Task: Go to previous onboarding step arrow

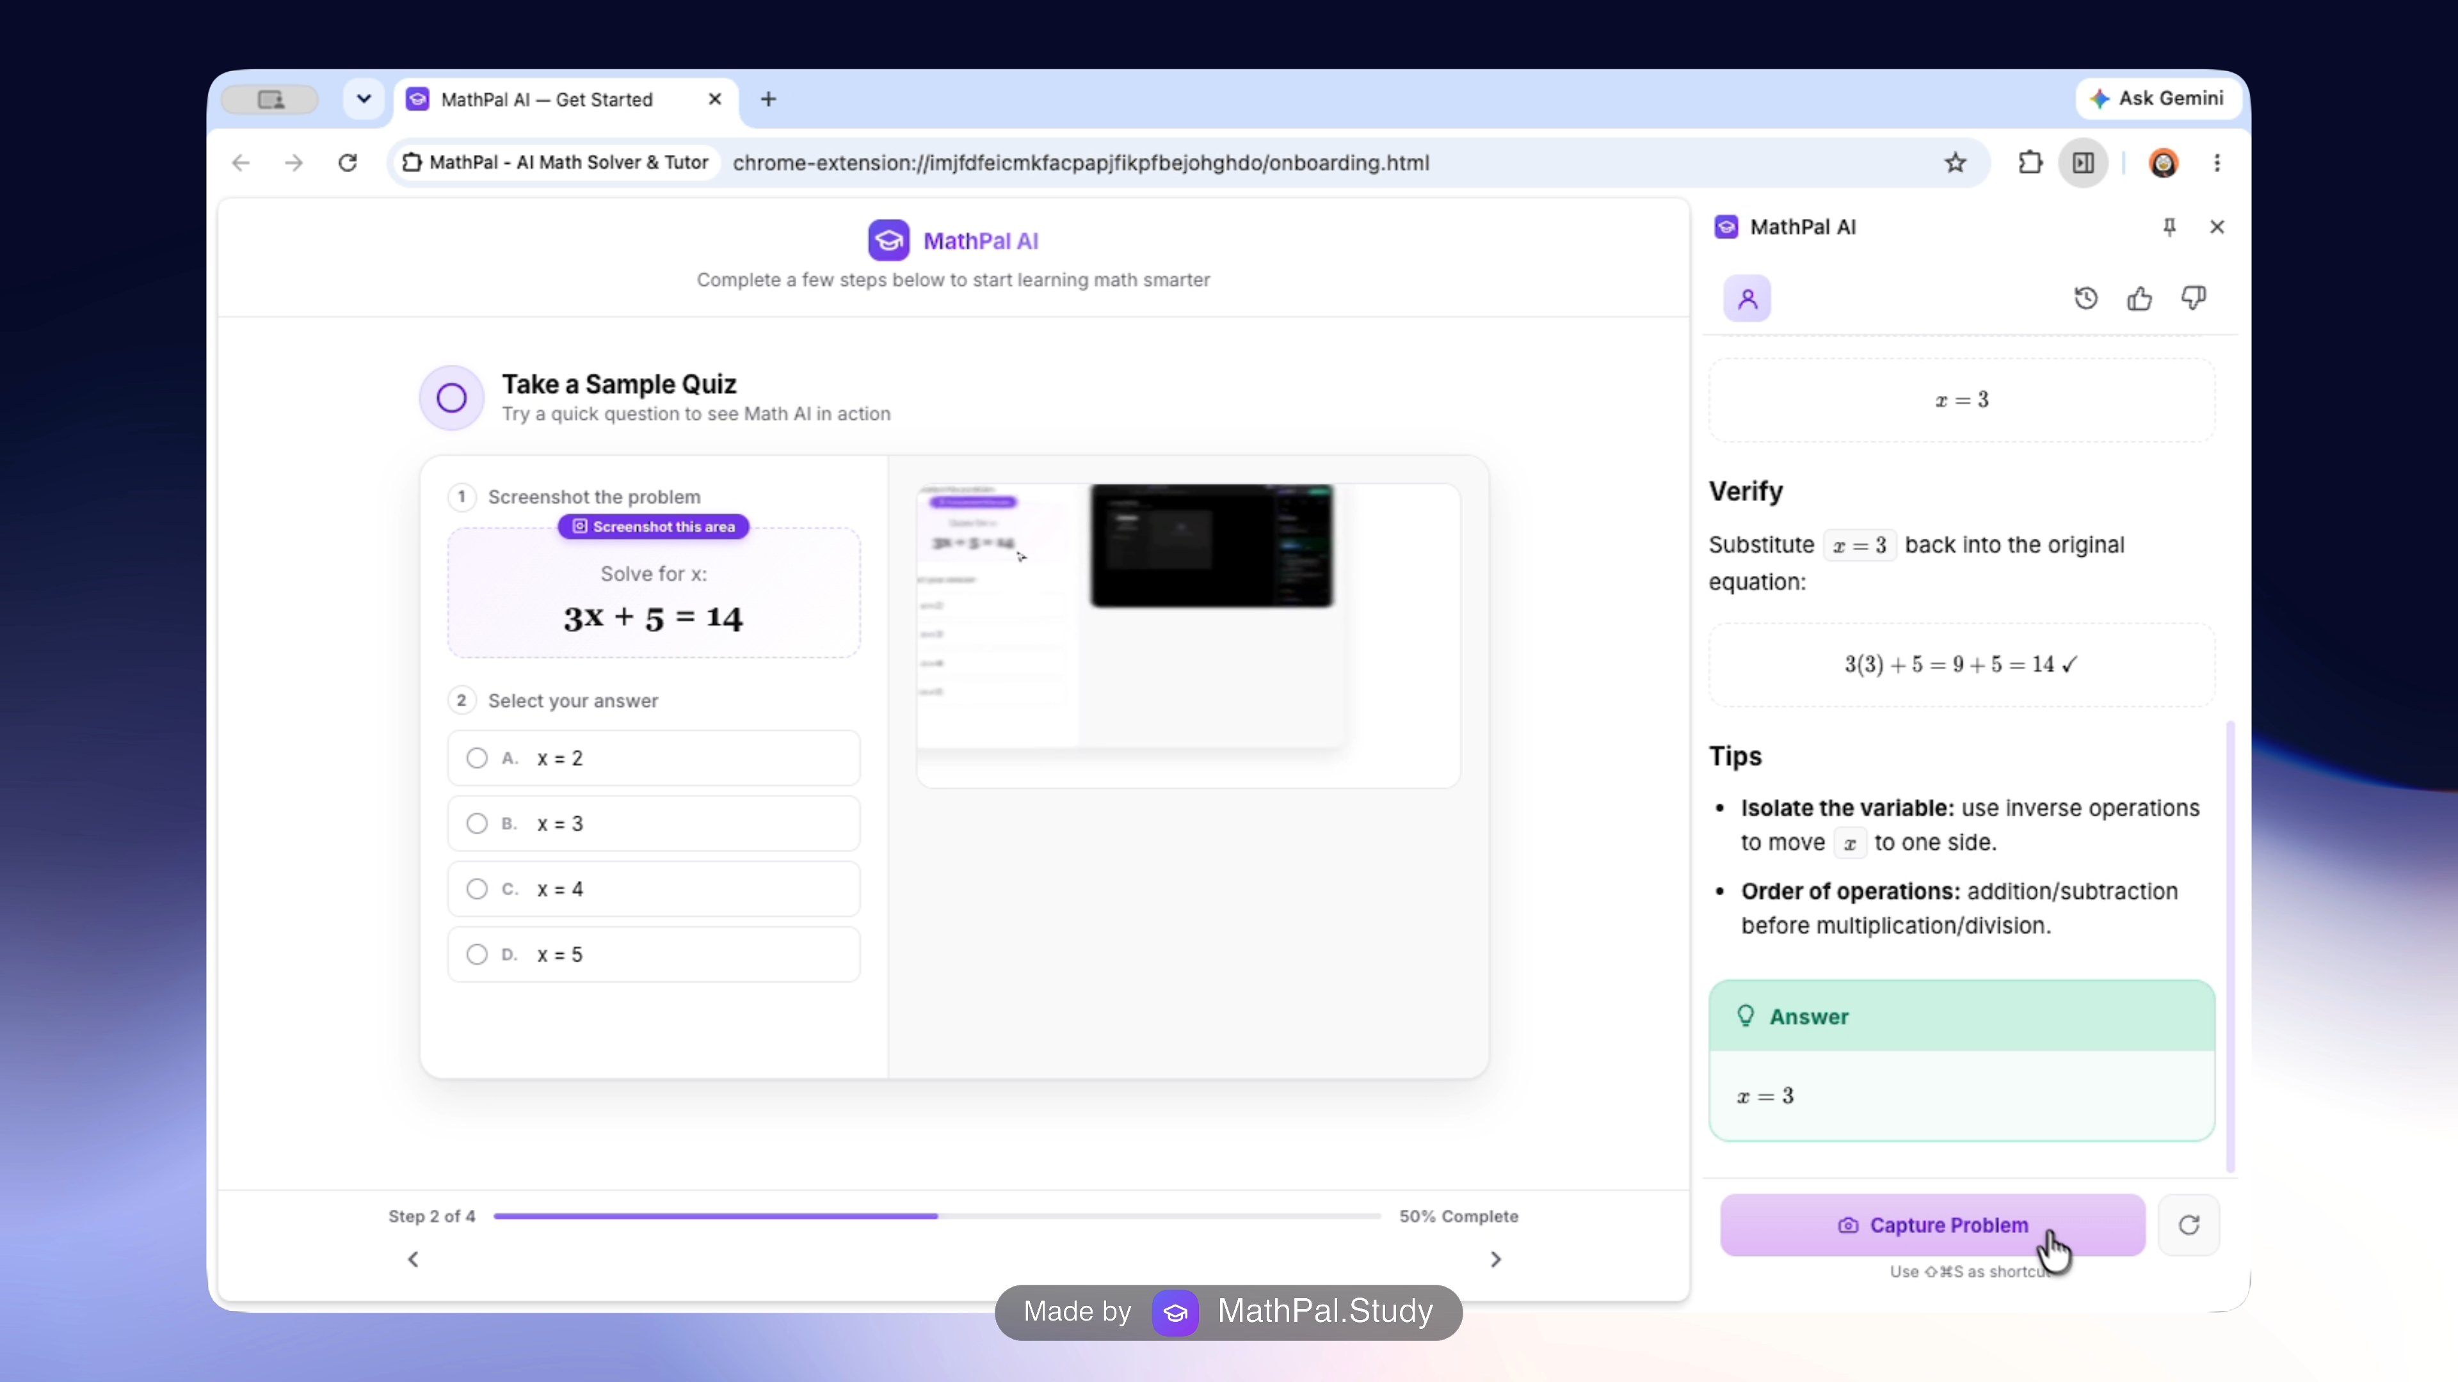Action: click(413, 1259)
